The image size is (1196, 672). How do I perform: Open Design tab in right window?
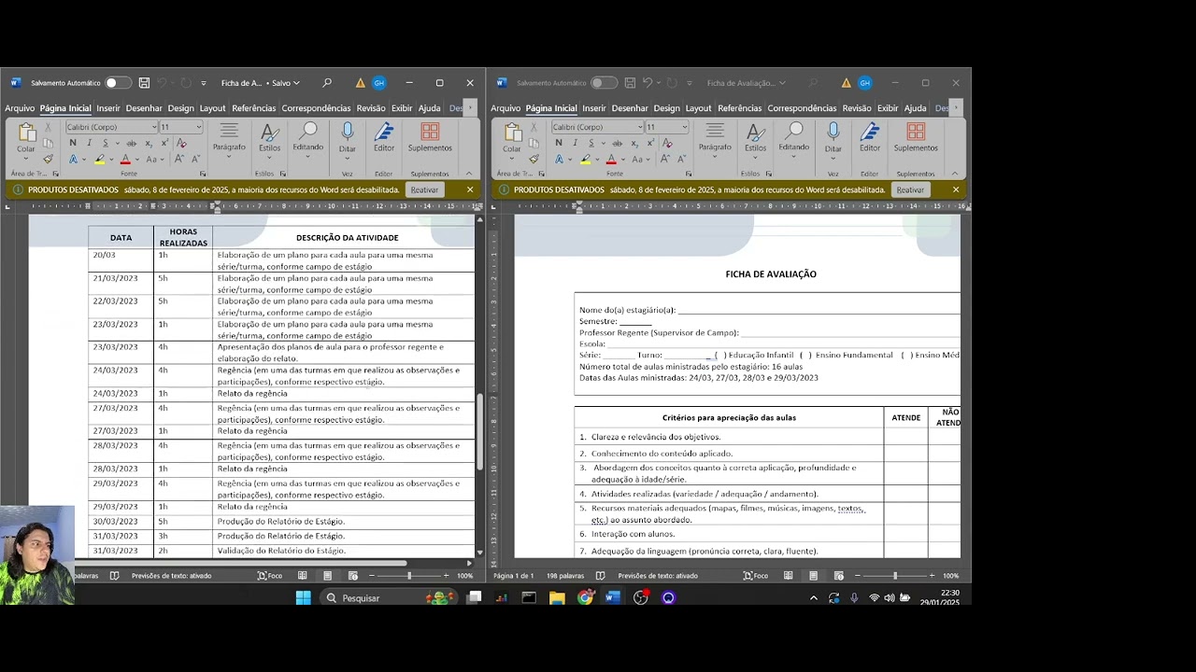[x=667, y=108]
